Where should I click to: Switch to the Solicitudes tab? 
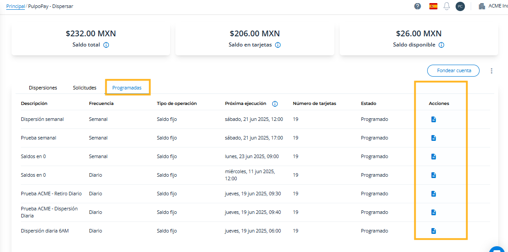tap(84, 88)
